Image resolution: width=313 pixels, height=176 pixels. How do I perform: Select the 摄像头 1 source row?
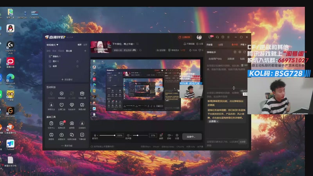pyautogui.click(x=67, y=56)
